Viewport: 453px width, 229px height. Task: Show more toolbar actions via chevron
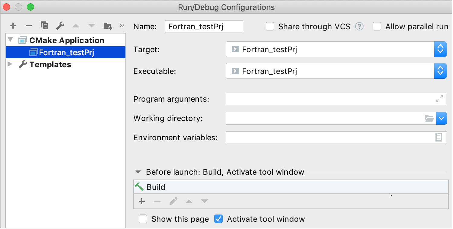click(x=122, y=26)
